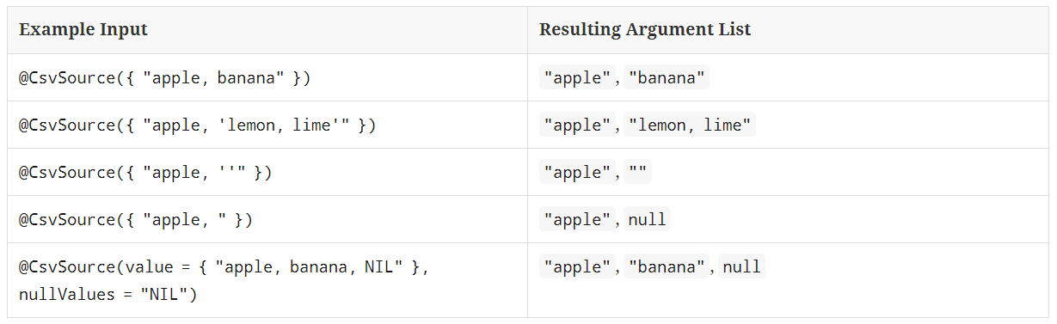Click the @CsvSource "apple, banana" input cell
This screenshot has height=324, width=1057.
point(164,78)
